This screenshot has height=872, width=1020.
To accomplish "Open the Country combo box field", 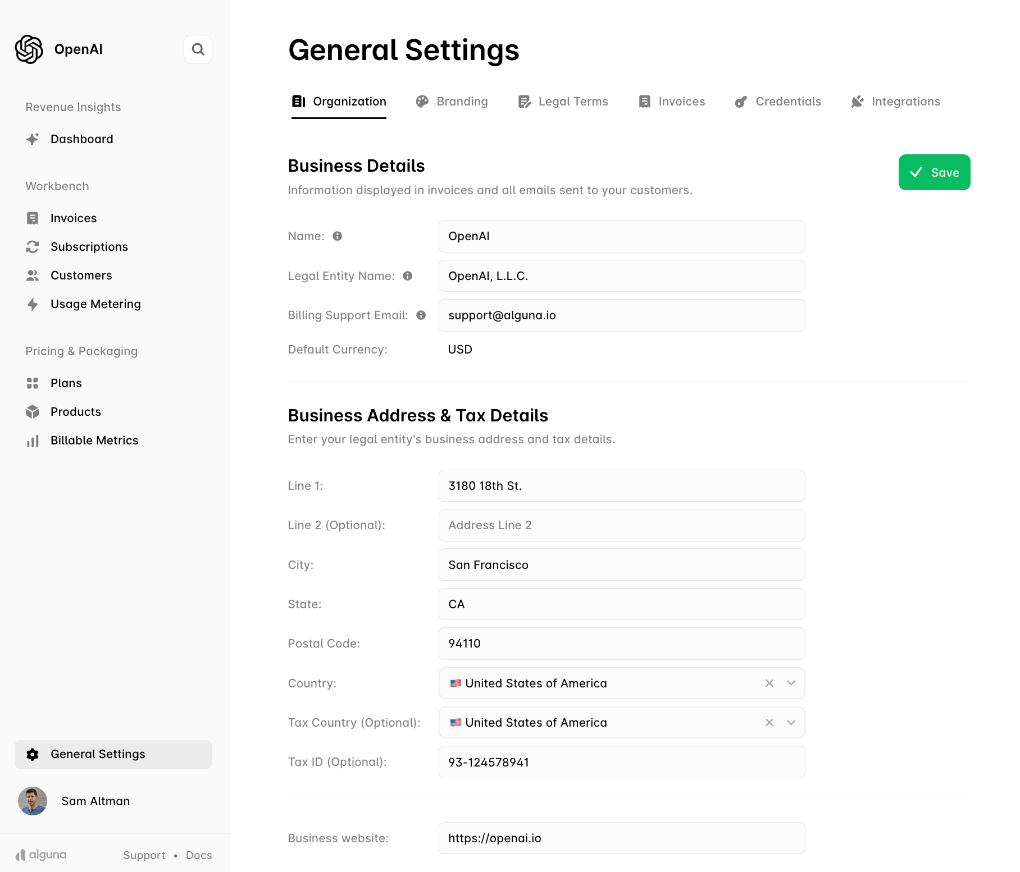I will click(622, 683).
